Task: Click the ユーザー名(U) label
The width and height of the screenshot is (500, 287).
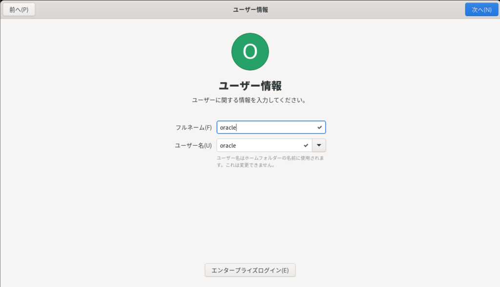Action: tap(193, 146)
